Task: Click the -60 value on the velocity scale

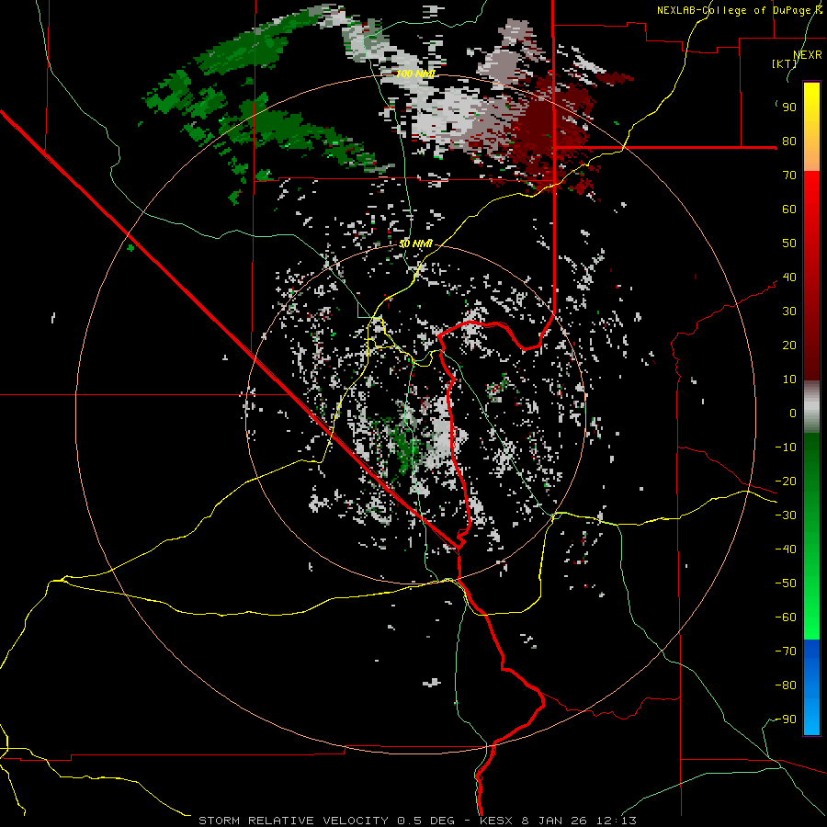Action: pyautogui.click(x=786, y=617)
